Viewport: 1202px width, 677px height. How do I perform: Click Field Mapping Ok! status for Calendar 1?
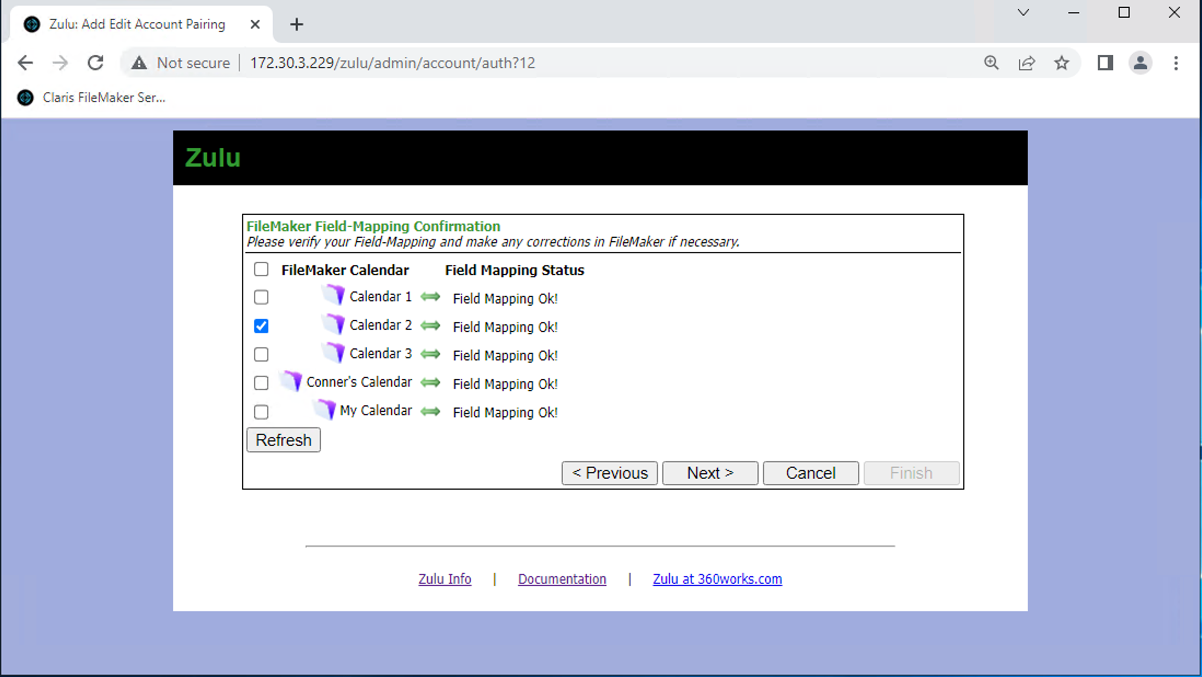[x=505, y=299]
